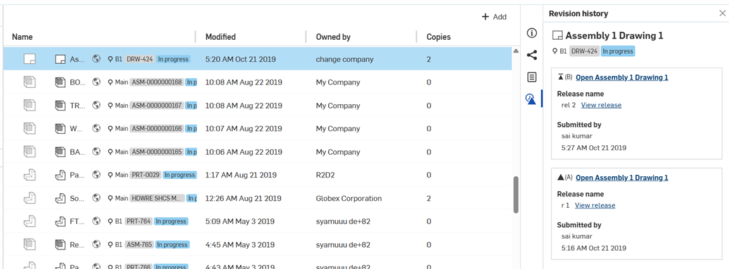The width and height of the screenshot is (729, 269).
Task: Select the revision history panel icon
Action: 531,99
